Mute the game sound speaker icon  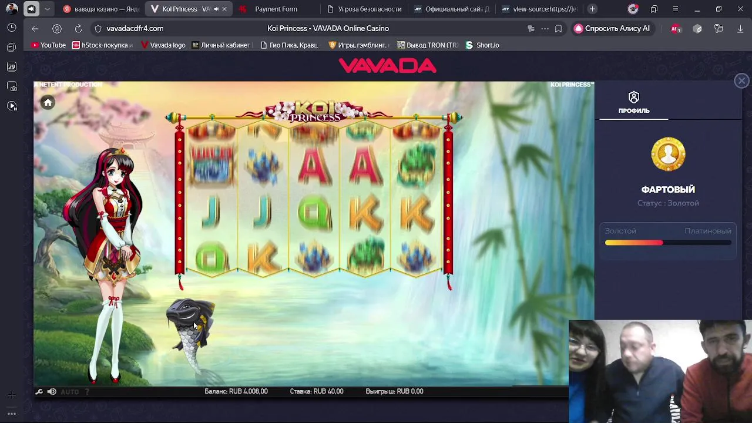point(52,392)
